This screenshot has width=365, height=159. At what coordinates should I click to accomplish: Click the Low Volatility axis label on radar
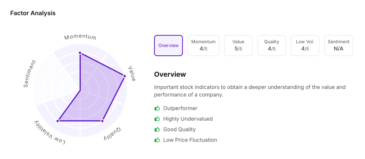pyautogui.click(x=50, y=133)
